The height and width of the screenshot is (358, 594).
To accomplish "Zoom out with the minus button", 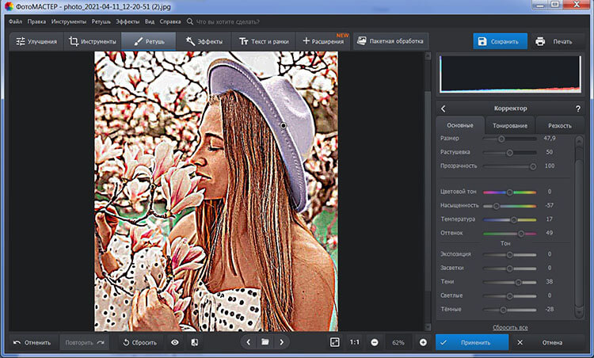I will point(374,342).
